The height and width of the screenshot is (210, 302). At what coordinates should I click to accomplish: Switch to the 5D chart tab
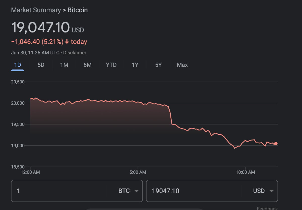pos(41,65)
